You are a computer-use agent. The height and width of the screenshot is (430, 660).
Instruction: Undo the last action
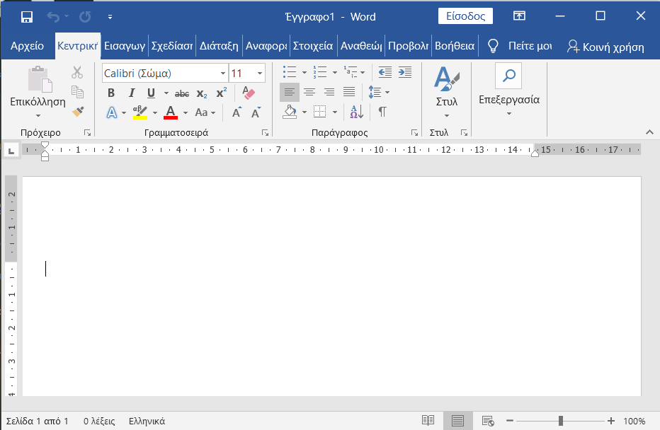coord(53,17)
